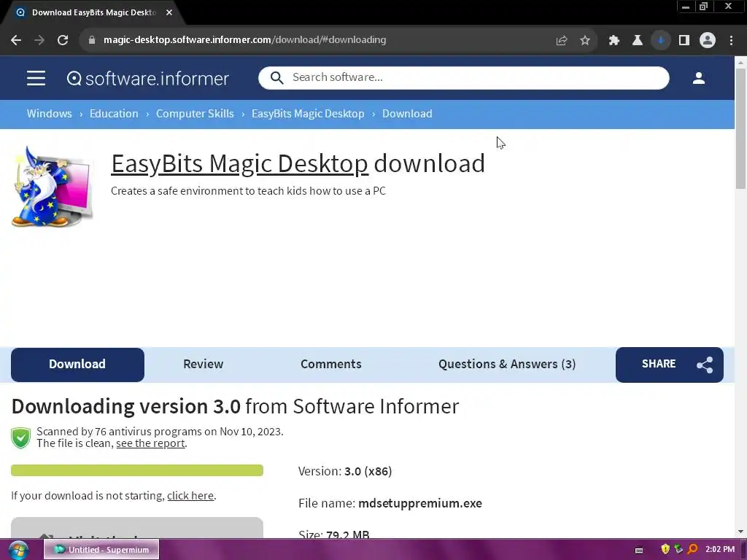This screenshot has width=747, height=560.
Task: Show browser downloads arrow icon
Action: click(661, 41)
